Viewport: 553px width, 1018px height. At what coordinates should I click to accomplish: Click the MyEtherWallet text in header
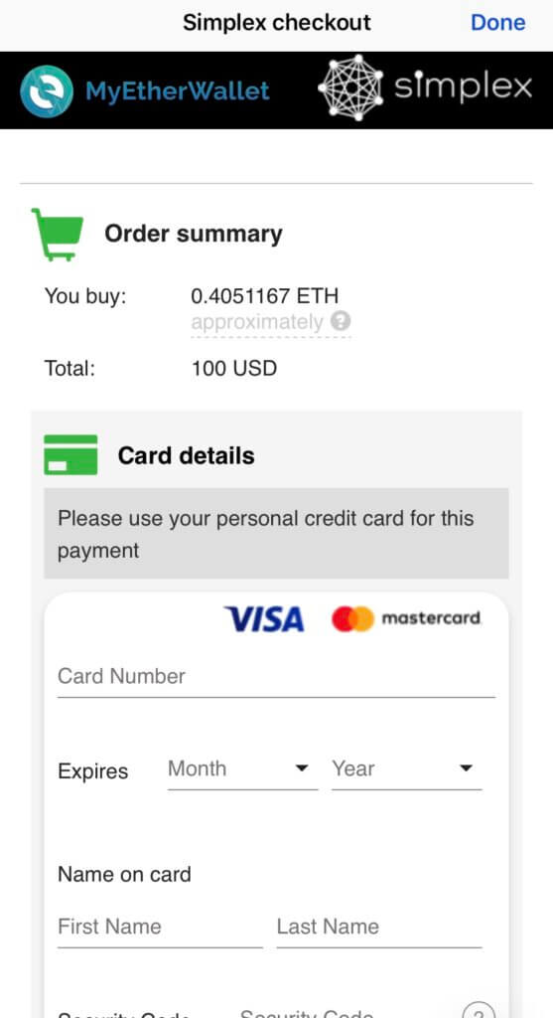(x=178, y=90)
